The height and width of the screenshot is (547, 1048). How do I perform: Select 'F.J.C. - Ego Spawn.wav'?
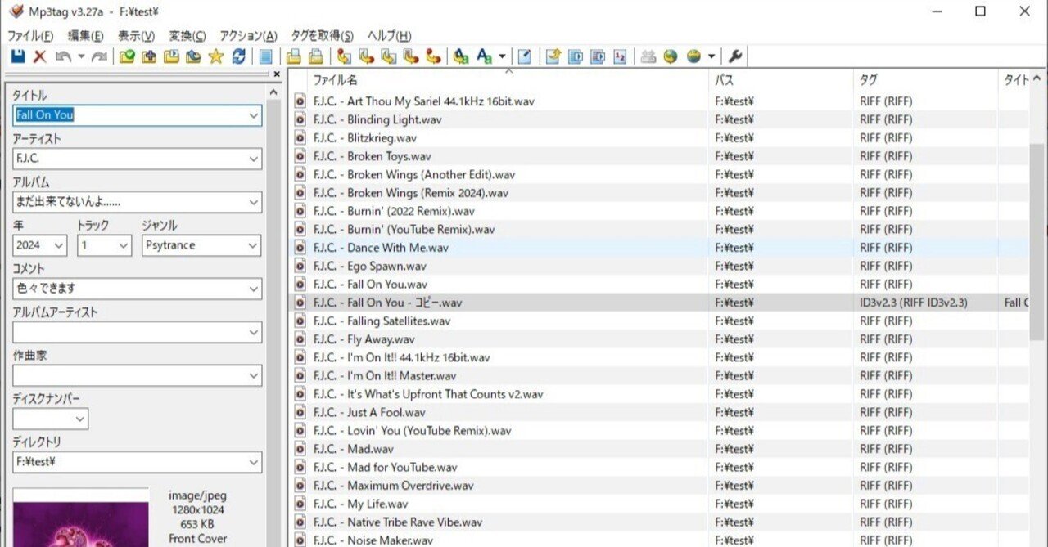(x=370, y=266)
